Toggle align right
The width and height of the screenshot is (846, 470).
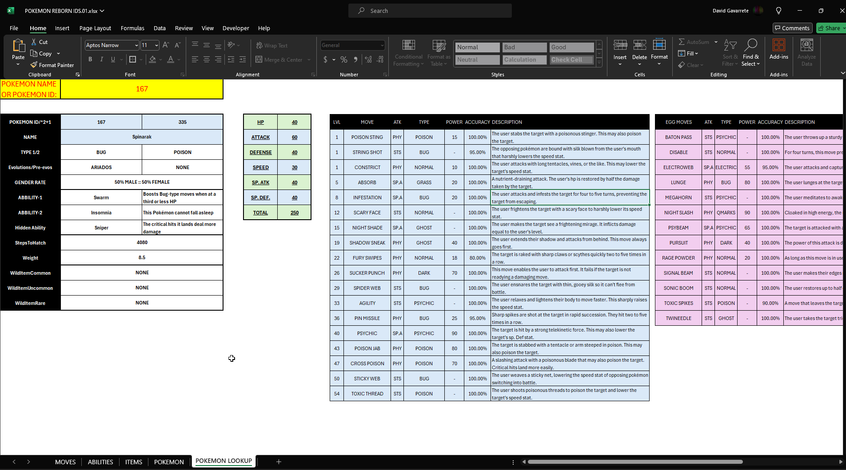click(x=218, y=59)
